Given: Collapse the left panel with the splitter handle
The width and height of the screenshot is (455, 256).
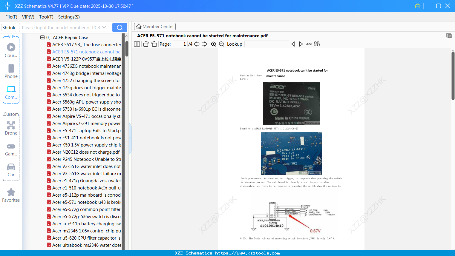Looking at the screenshot, I should coord(130,138).
